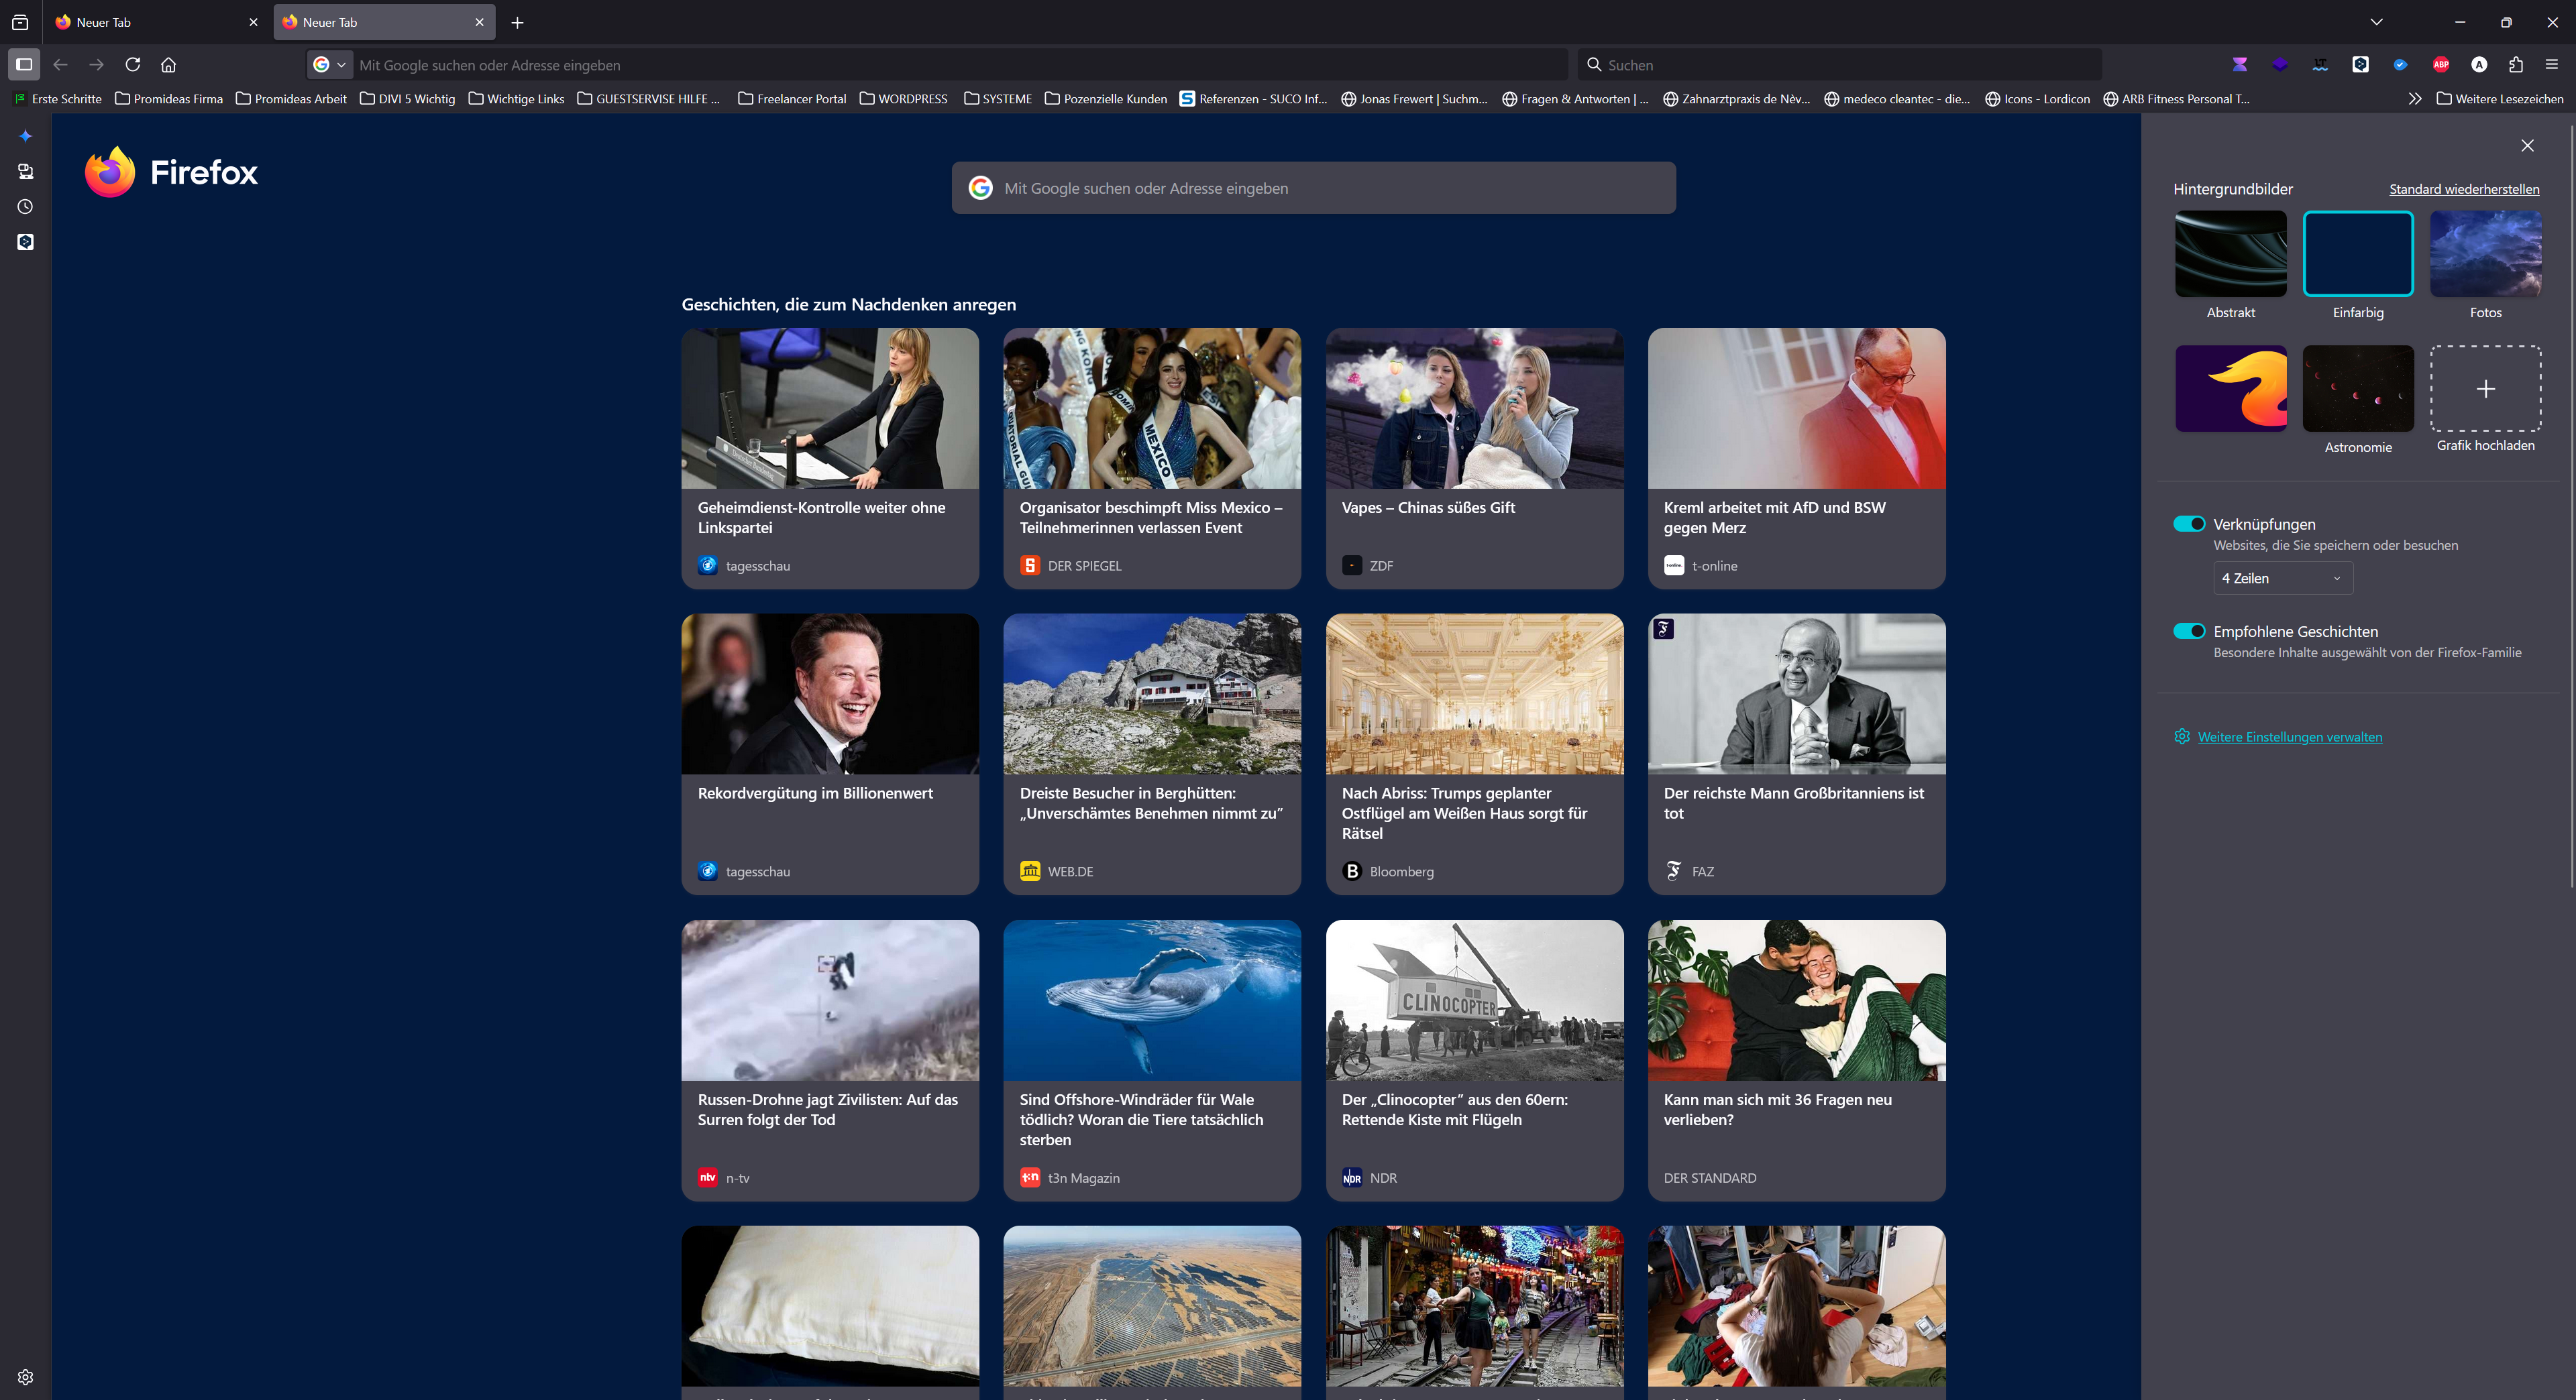The height and width of the screenshot is (1400, 2576).
Task: Open the 4 Zeilen rows dropdown
Action: click(2282, 579)
